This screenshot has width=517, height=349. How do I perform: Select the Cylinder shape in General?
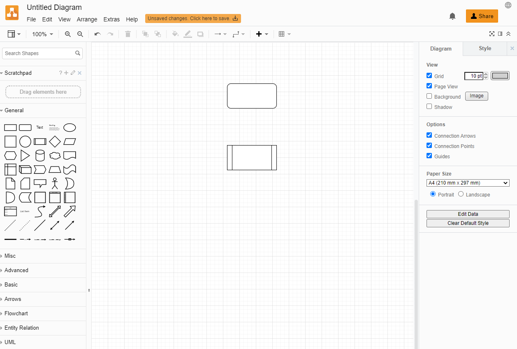point(40,156)
